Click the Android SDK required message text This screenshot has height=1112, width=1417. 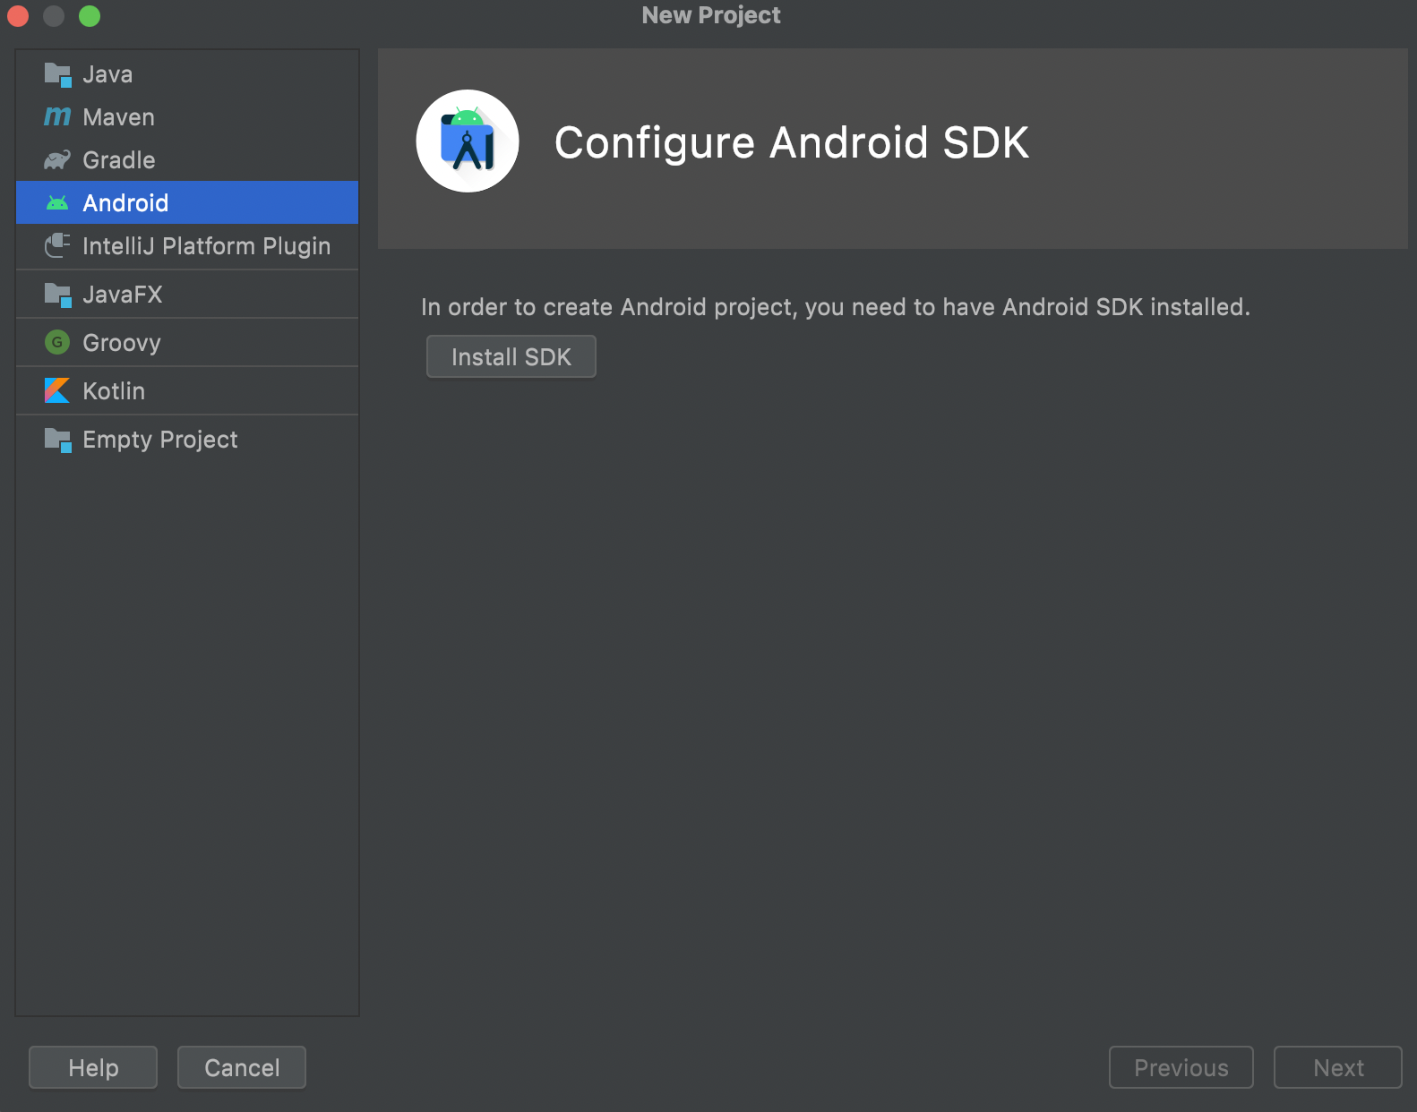click(836, 307)
